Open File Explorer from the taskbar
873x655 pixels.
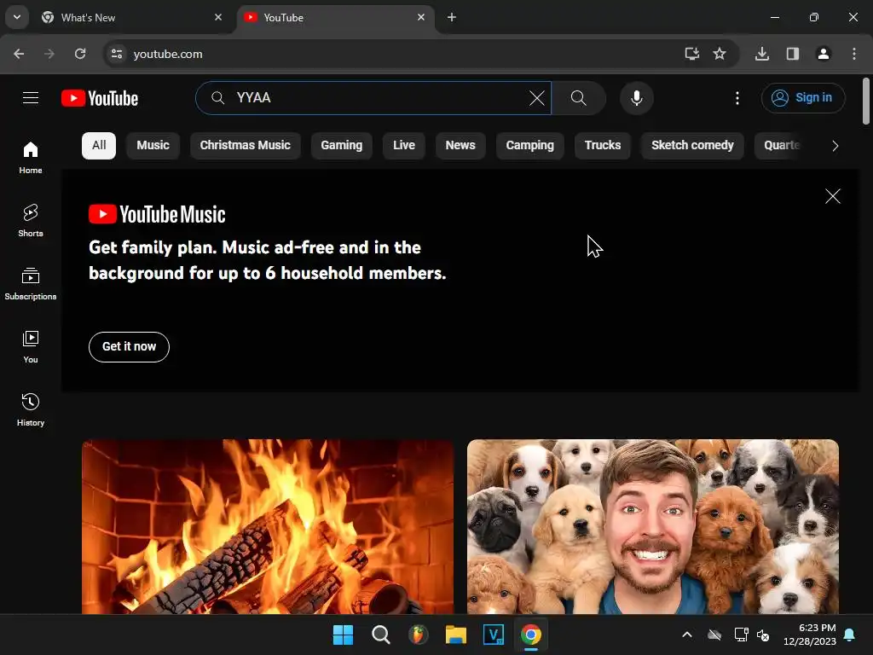[456, 635]
